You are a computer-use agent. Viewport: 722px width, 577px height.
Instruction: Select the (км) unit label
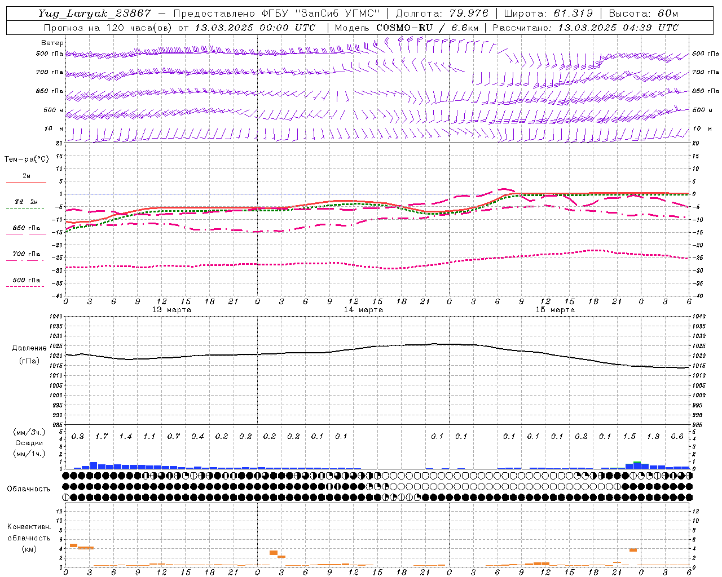(29, 549)
